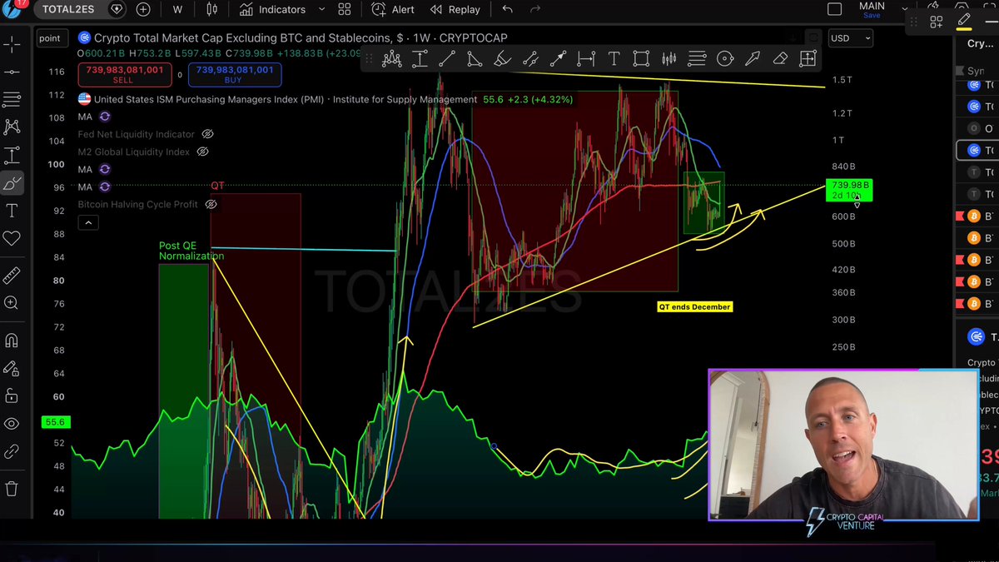Image resolution: width=999 pixels, height=562 pixels.
Task: Toggle magnet mode
Action: tap(12, 340)
